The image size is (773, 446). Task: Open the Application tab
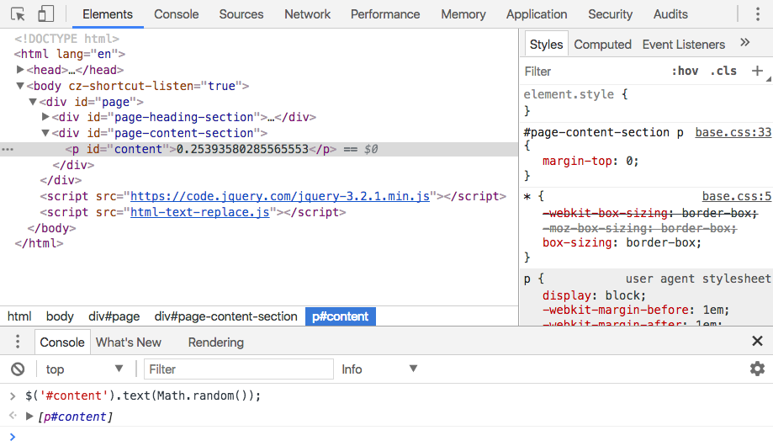[x=537, y=14]
